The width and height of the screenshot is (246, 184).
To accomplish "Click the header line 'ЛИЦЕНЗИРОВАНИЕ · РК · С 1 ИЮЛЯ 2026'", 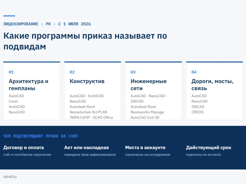I will coord(47,24).
